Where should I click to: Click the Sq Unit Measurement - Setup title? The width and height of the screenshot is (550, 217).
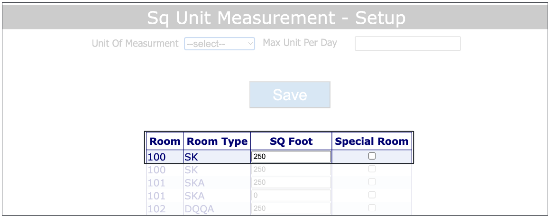(x=276, y=18)
